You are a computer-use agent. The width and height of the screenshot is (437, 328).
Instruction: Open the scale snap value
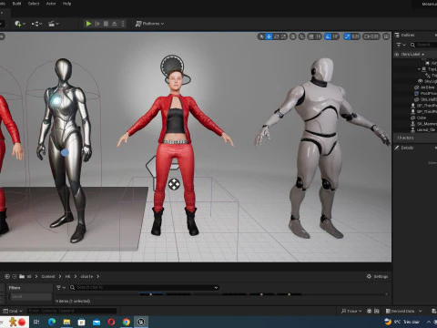pyautogui.click(x=355, y=36)
